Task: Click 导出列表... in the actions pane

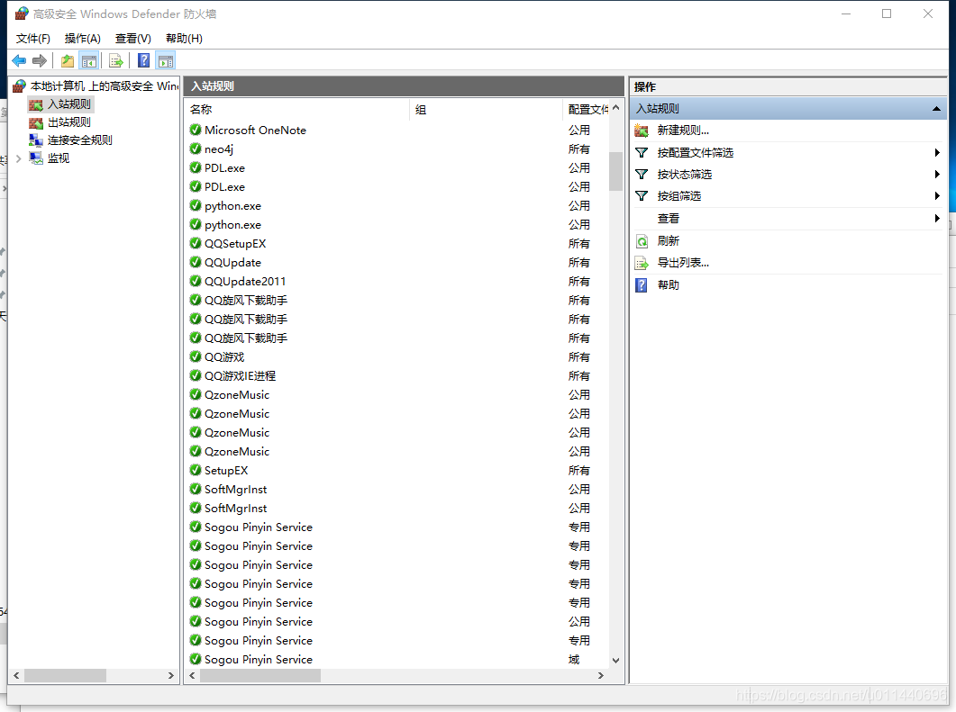Action: point(683,263)
